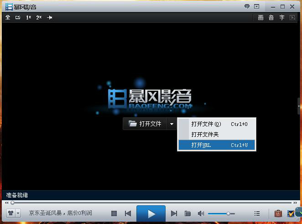Click the mini-mode icon next to 全
302x224 pixels.
18,17
